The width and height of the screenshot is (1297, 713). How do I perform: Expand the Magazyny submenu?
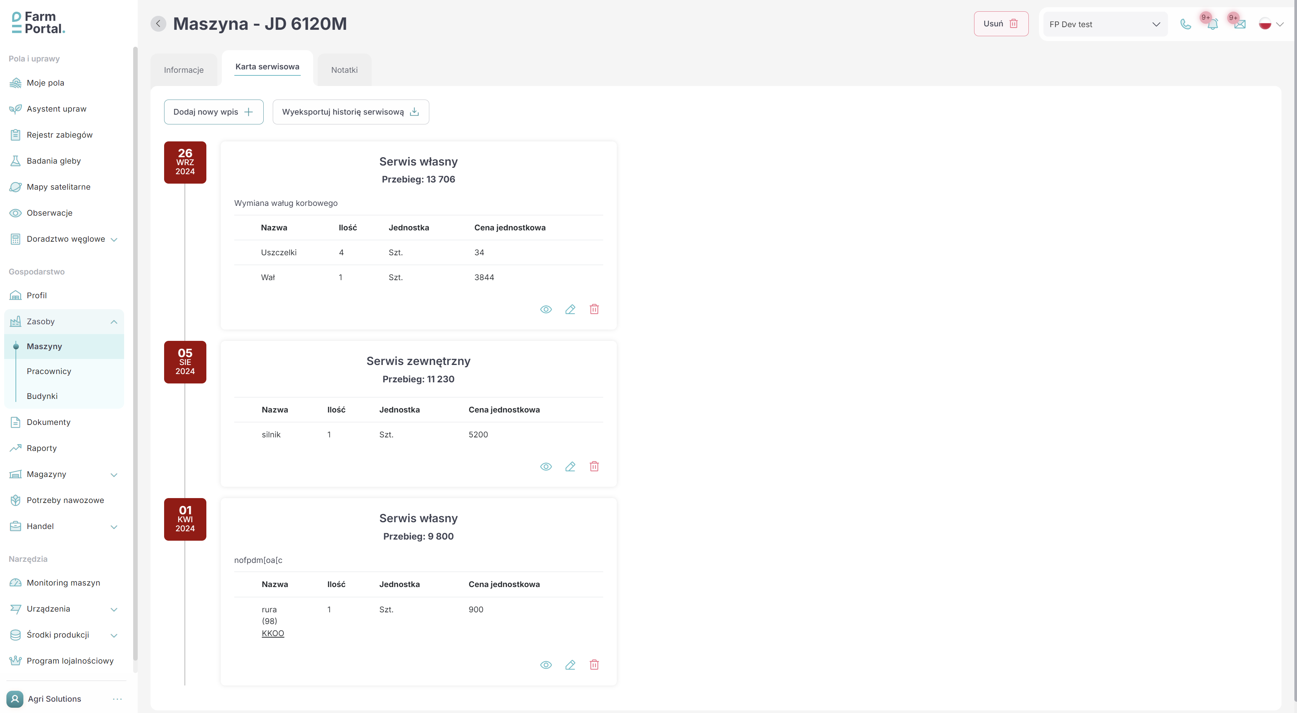(114, 474)
